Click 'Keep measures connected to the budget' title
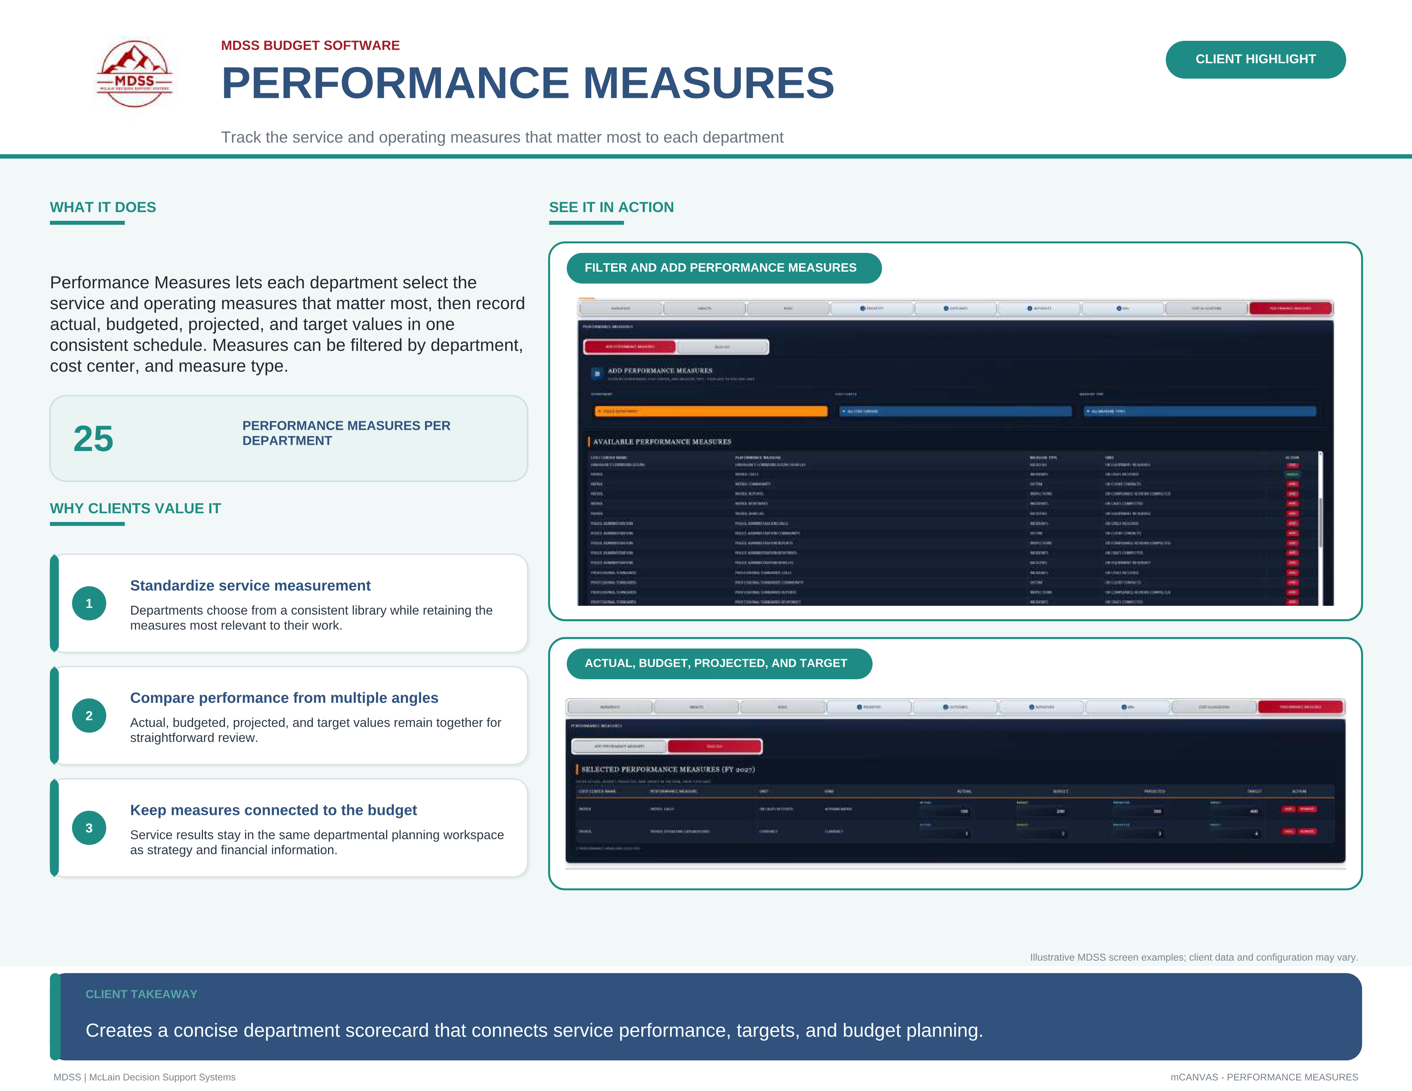This screenshot has height=1091, width=1412. [x=274, y=811]
